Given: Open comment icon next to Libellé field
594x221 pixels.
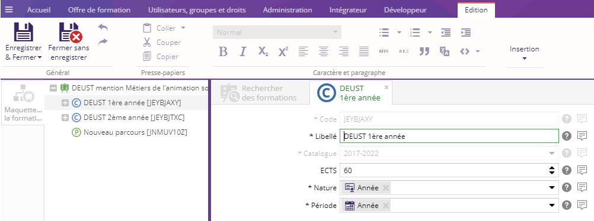Looking at the screenshot, I should click(x=582, y=136).
